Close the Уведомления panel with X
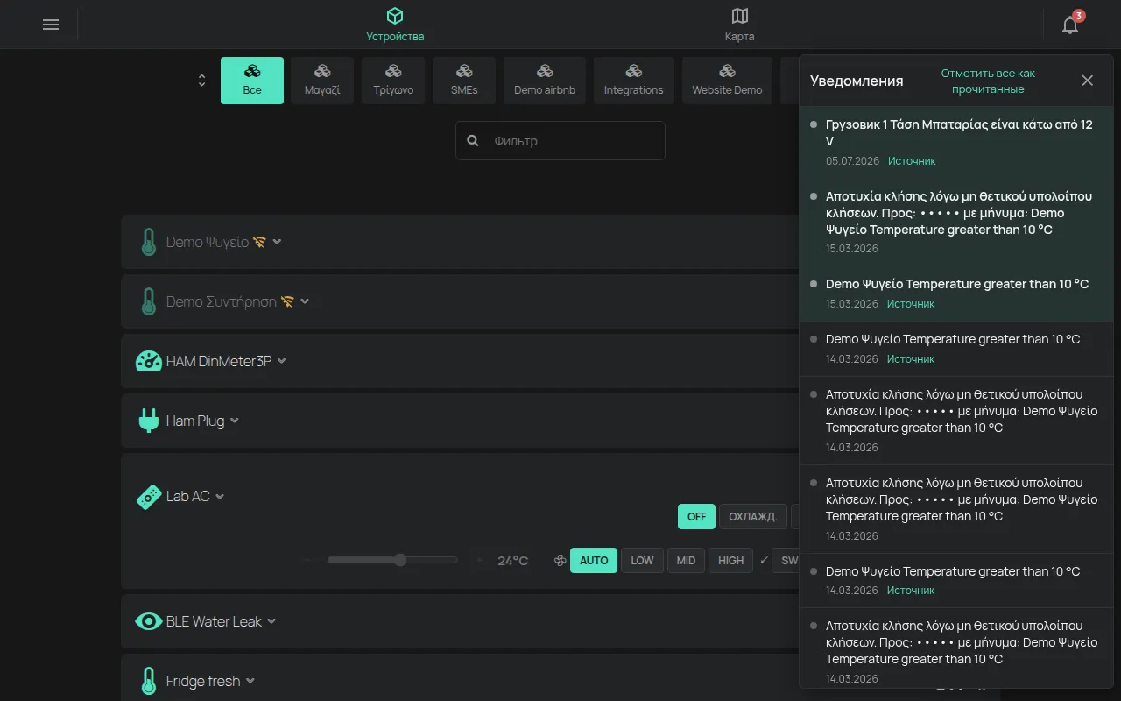The image size is (1121, 701). pos(1088,81)
